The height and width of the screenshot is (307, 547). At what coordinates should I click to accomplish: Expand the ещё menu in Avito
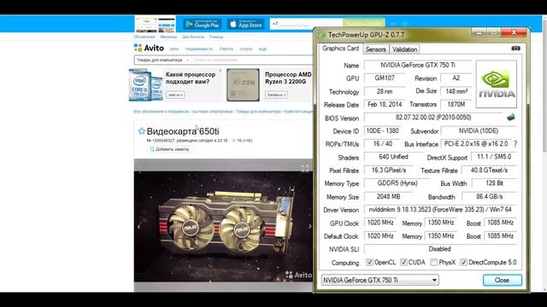[263, 49]
